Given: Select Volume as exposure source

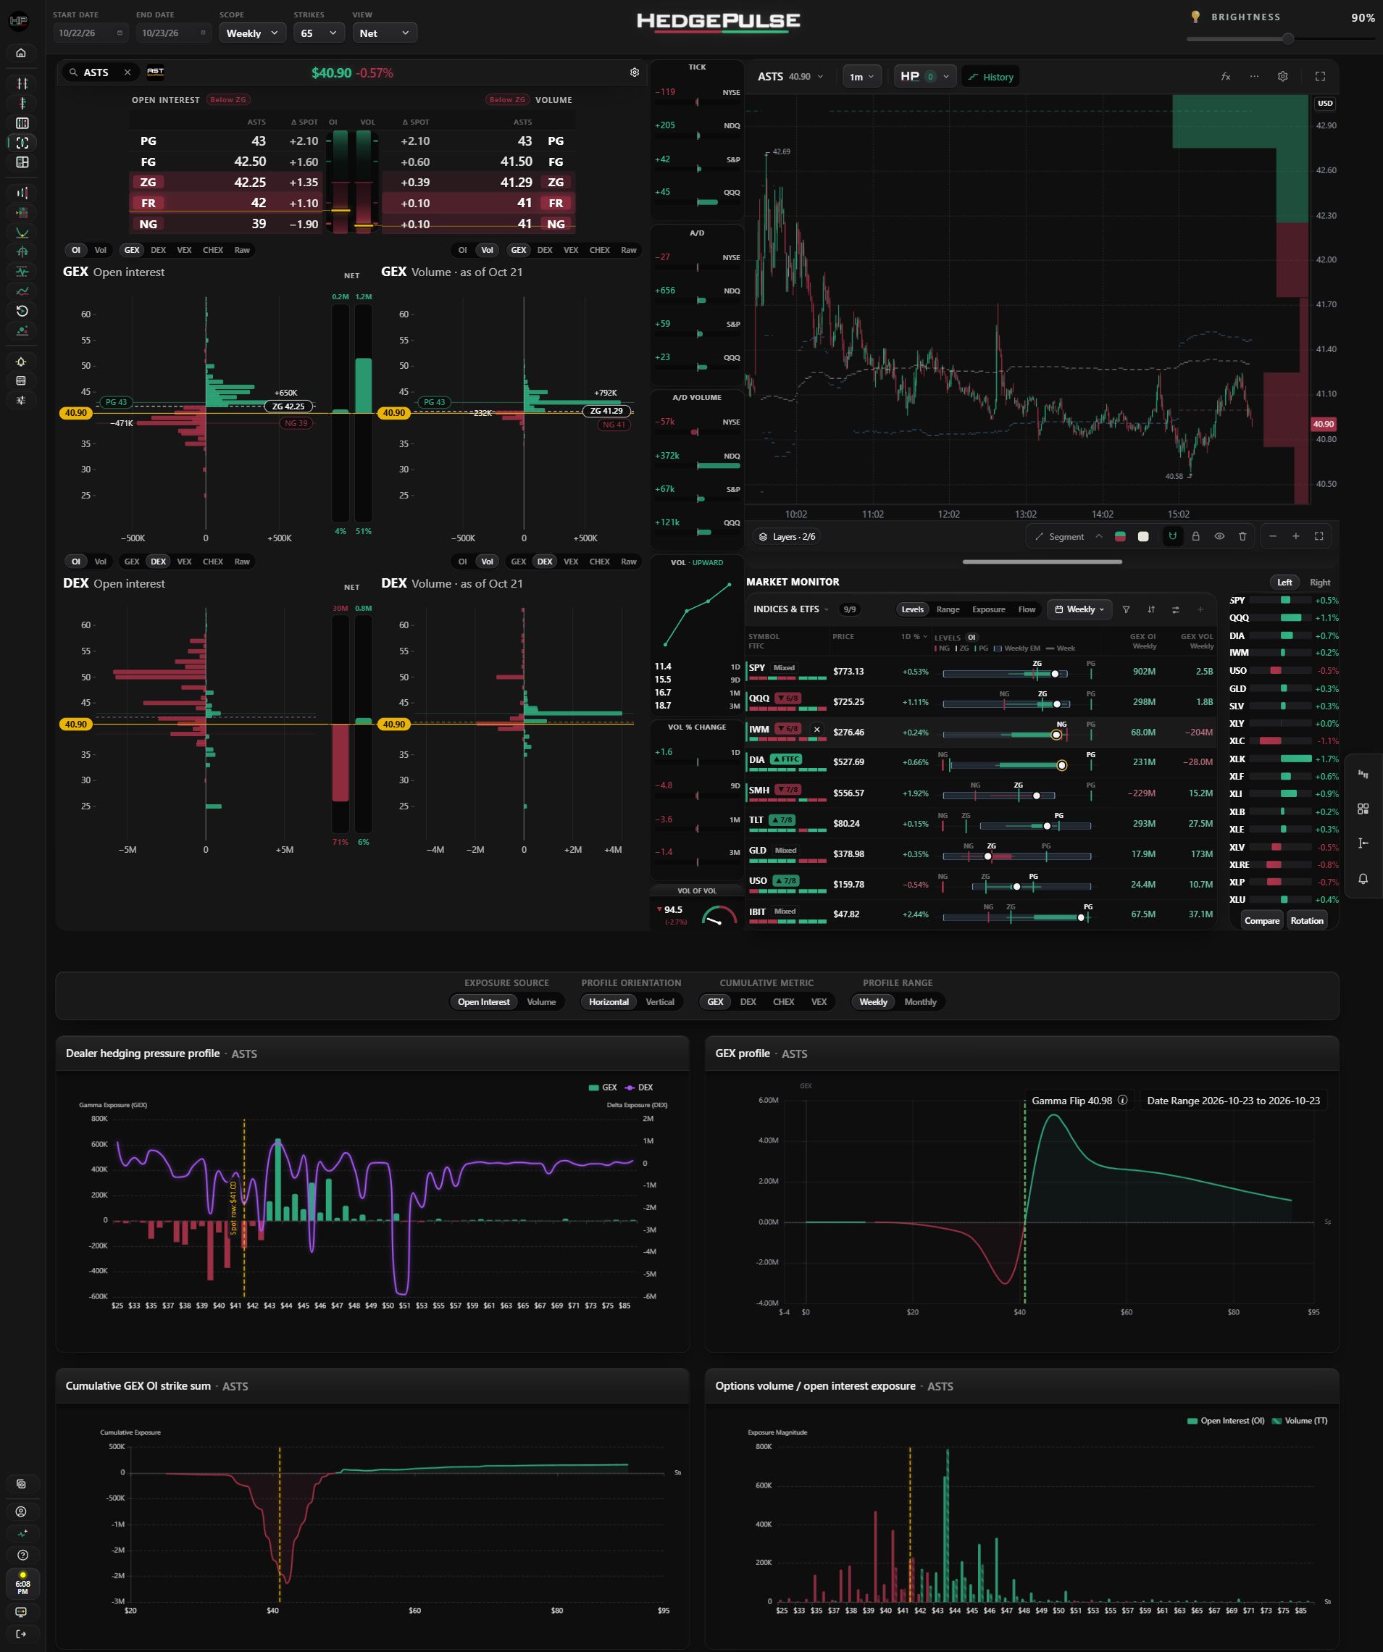Looking at the screenshot, I should pyautogui.click(x=541, y=1001).
